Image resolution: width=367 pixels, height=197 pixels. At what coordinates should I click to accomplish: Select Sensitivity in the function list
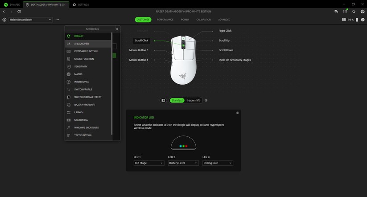[88, 67]
